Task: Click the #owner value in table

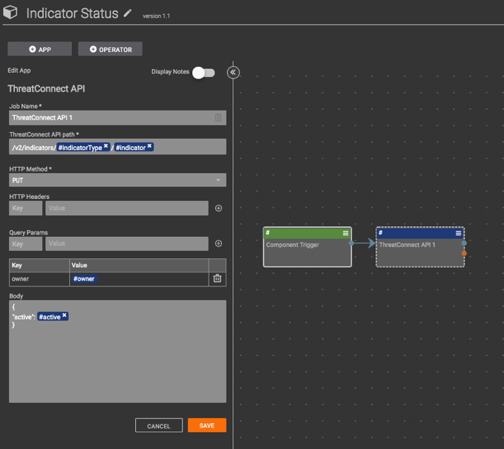Action: (84, 278)
